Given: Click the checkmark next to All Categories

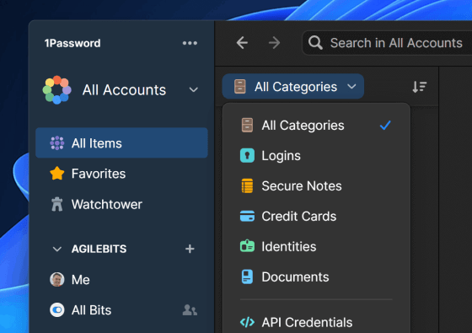Looking at the screenshot, I should coord(385,125).
